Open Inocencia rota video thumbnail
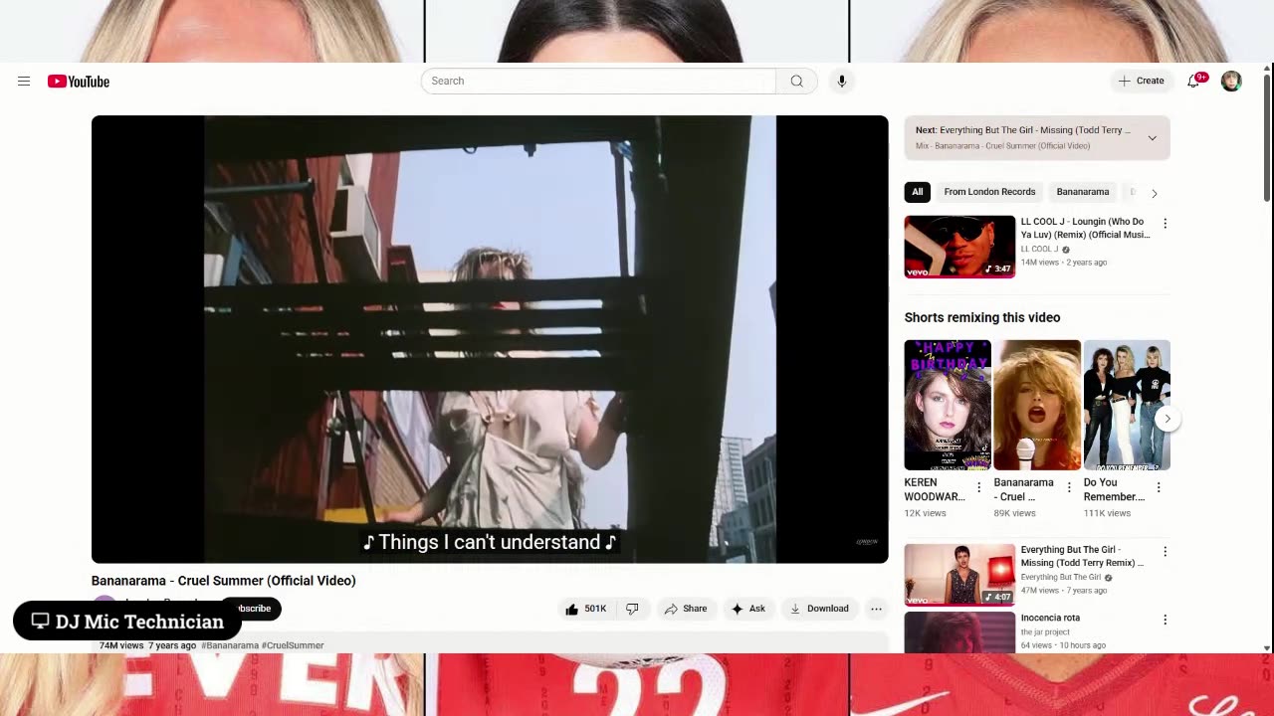The image size is (1274, 716). pyautogui.click(x=959, y=632)
